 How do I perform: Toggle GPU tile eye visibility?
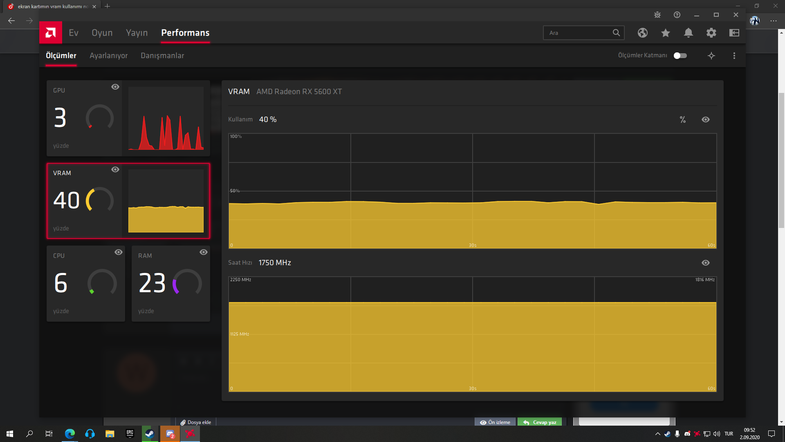tap(115, 87)
